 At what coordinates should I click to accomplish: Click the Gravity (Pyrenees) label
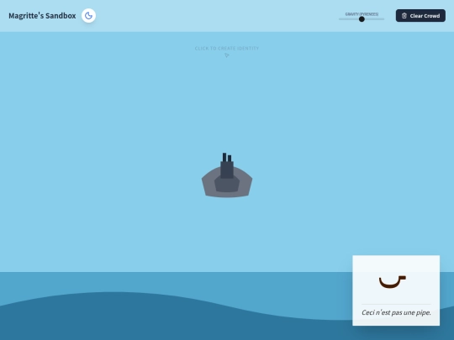pos(362,14)
